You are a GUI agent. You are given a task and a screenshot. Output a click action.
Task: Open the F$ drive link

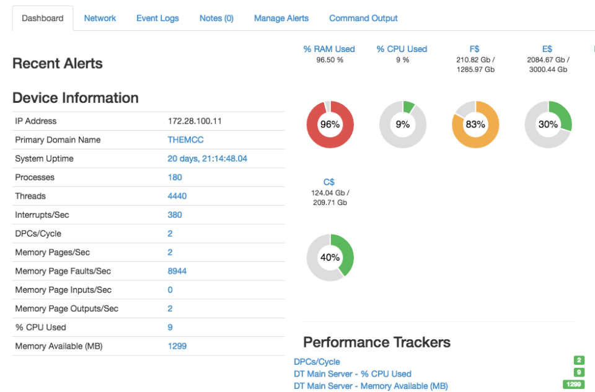tap(474, 49)
